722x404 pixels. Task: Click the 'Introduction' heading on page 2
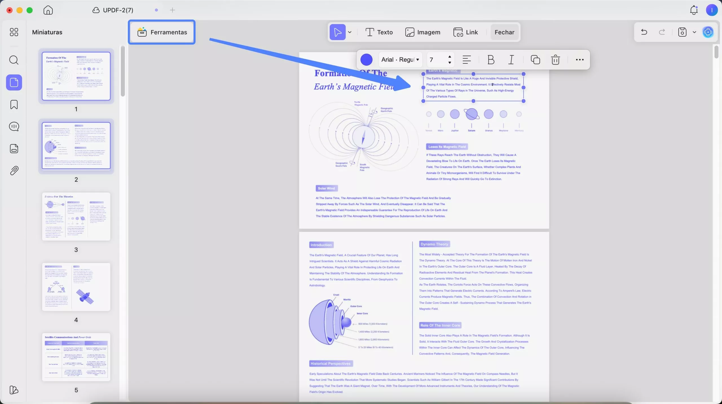click(321, 245)
